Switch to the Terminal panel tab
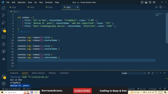Viewport: 168px width, 94px height. pos(52,73)
